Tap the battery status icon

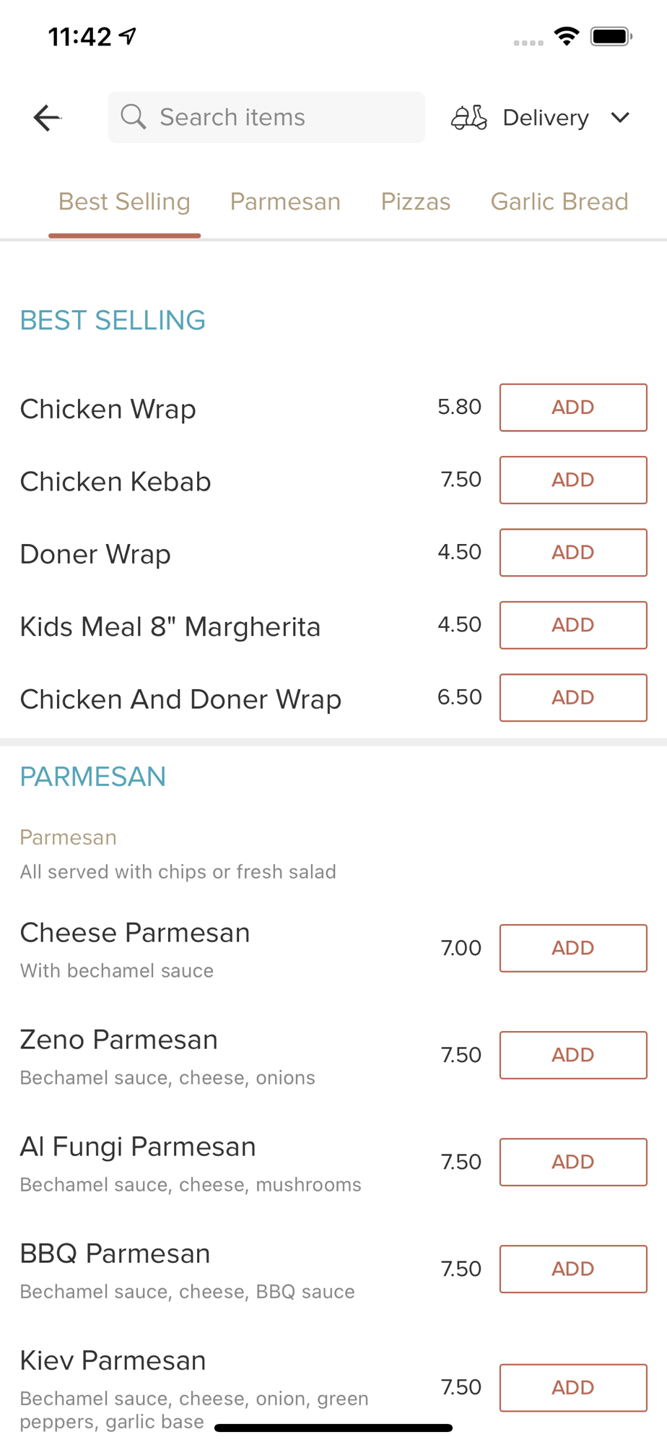pos(611,36)
